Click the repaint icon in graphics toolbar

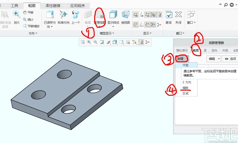click(x=102, y=42)
